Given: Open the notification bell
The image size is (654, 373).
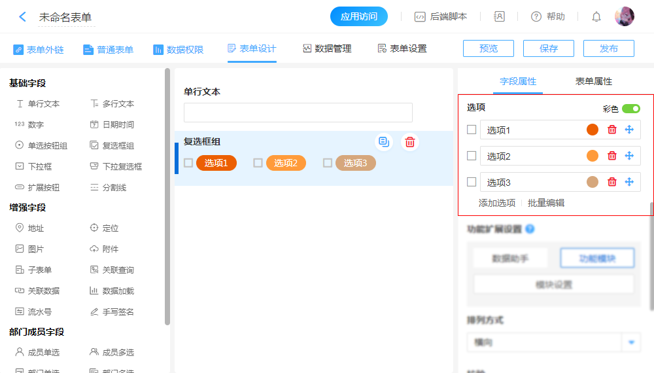Looking at the screenshot, I should (596, 17).
